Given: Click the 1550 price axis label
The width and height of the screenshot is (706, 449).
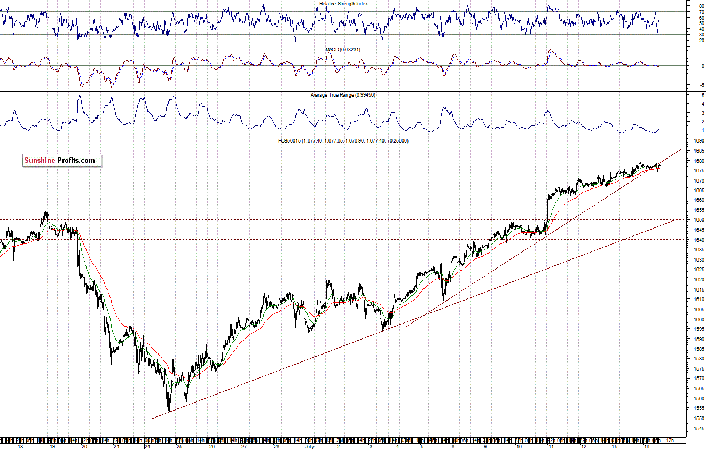Looking at the screenshot, I should pyautogui.click(x=699, y=418).
